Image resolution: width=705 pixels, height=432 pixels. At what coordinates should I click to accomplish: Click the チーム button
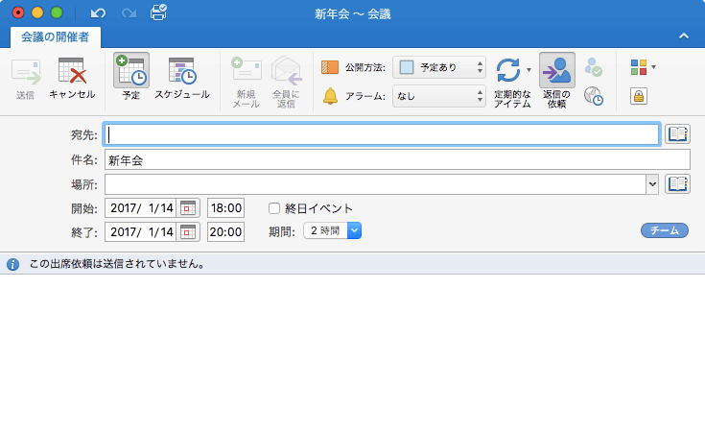[x=665, y=230]
